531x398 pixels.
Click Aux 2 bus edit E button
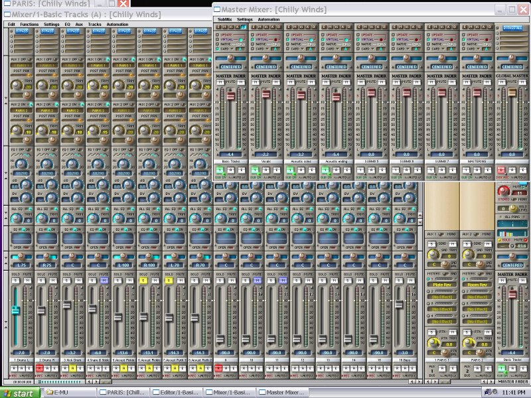click(489, 368)
